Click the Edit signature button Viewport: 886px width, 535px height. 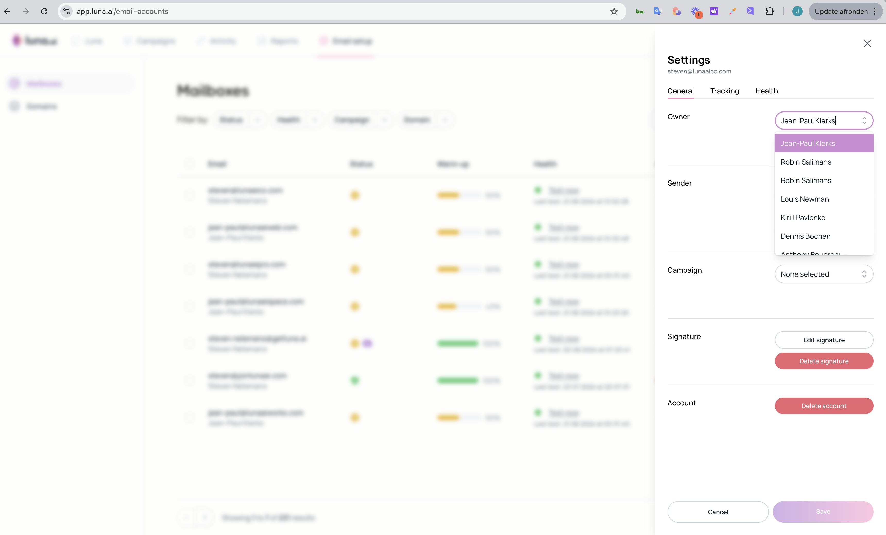[823, 340]
